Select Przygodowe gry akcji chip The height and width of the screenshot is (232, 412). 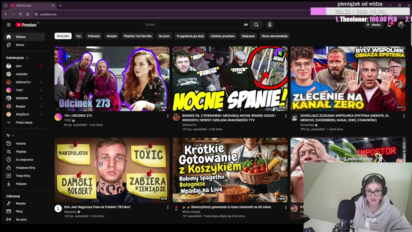[190, 36]
